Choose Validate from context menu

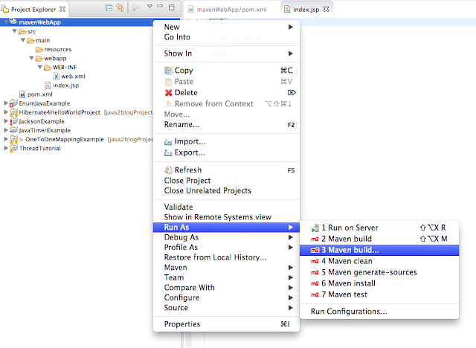(226, 207)
